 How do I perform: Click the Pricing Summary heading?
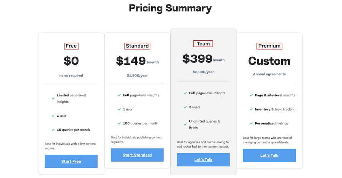tap(170, 8)
